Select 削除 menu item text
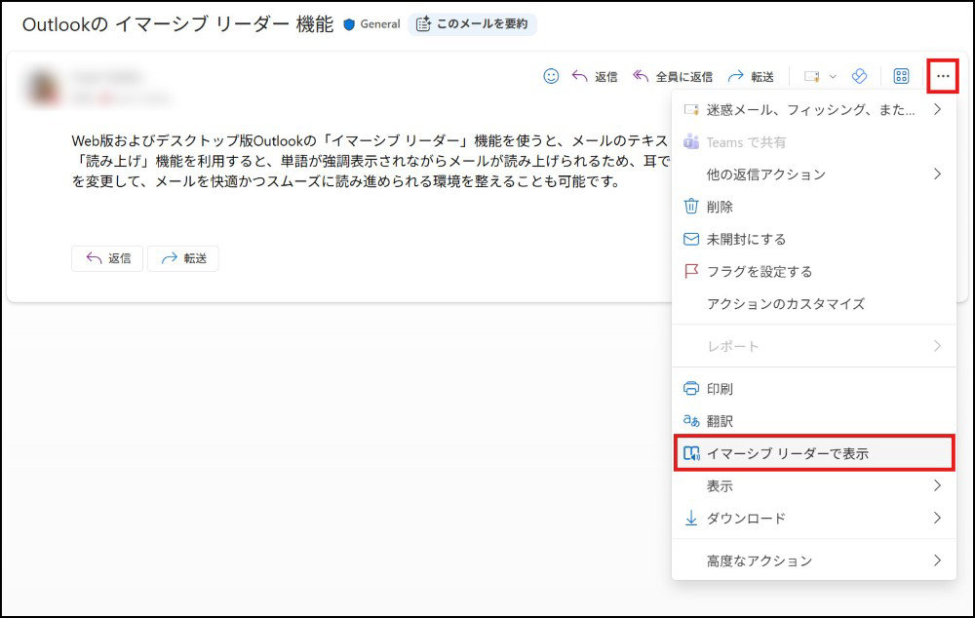Viewport: 975px width, 618px height. 720,207
